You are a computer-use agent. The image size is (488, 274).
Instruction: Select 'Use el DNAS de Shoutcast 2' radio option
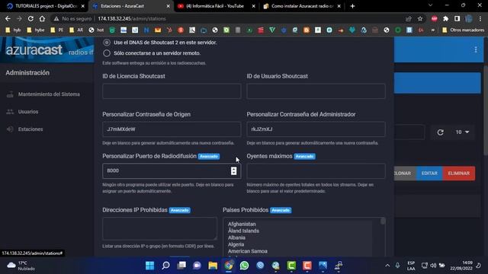pos(107,43)
